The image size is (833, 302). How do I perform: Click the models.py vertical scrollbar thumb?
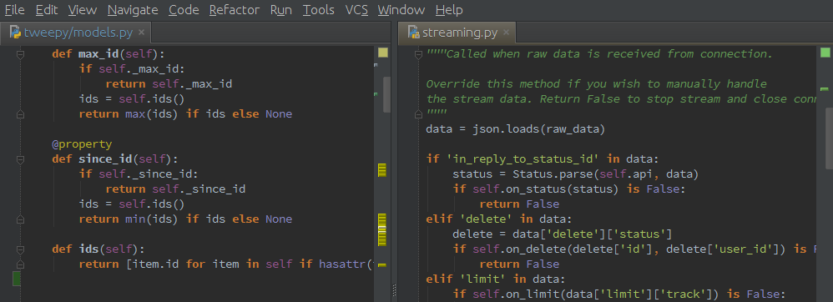click(386, 94)
